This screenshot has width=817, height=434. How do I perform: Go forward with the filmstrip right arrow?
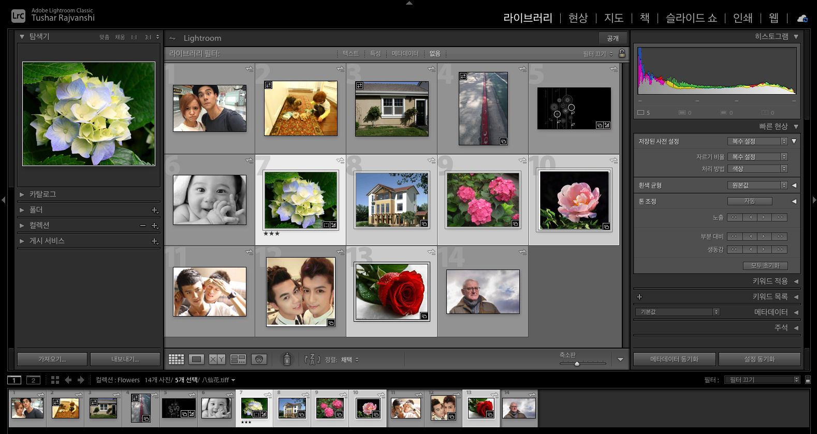pos(81,380)
